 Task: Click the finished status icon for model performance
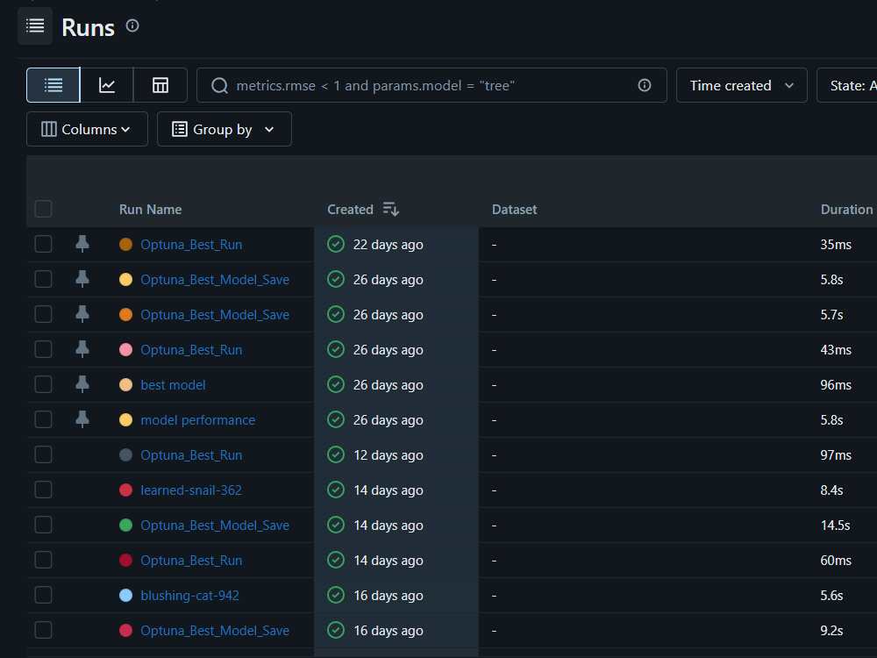click(336, 419)
